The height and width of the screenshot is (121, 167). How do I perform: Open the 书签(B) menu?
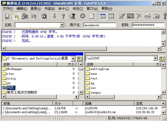[50, 9]
